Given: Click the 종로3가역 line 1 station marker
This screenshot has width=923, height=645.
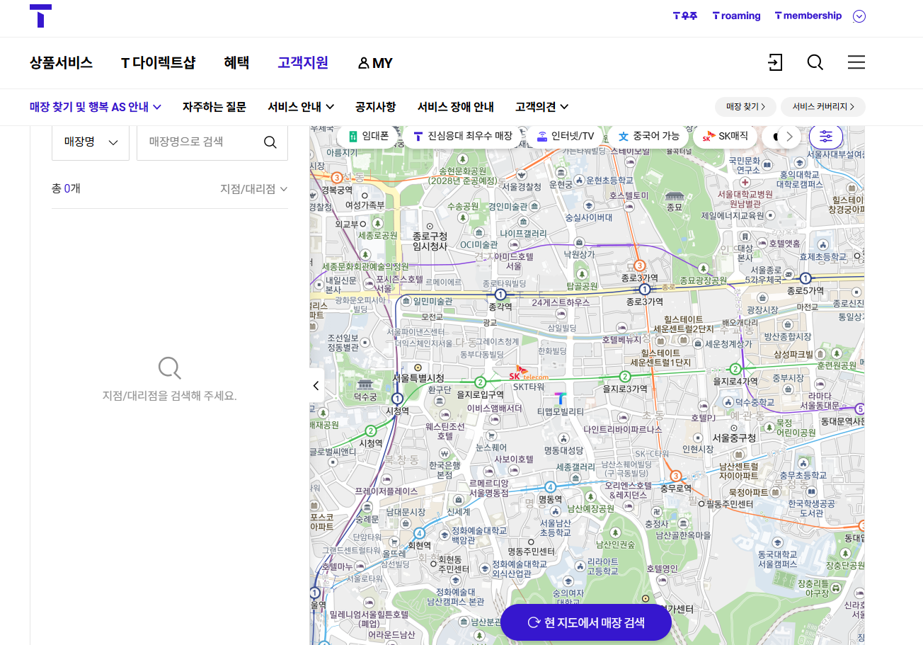Looking at the screenshot, I should [644, 290].
